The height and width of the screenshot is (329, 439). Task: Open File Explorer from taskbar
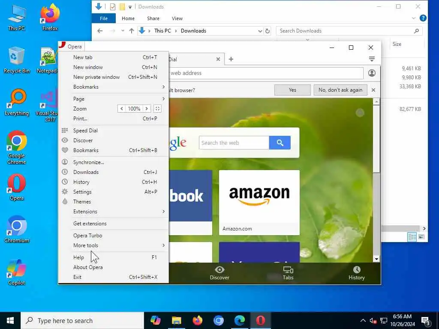coord(176,320)
